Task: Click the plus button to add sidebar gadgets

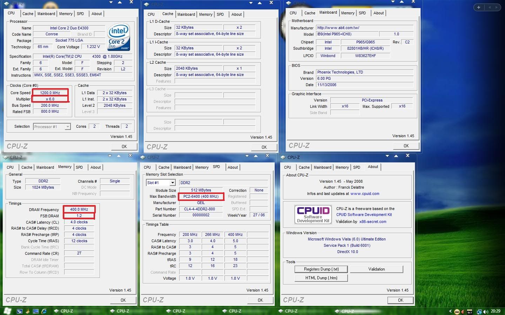Action: [479, 7]
